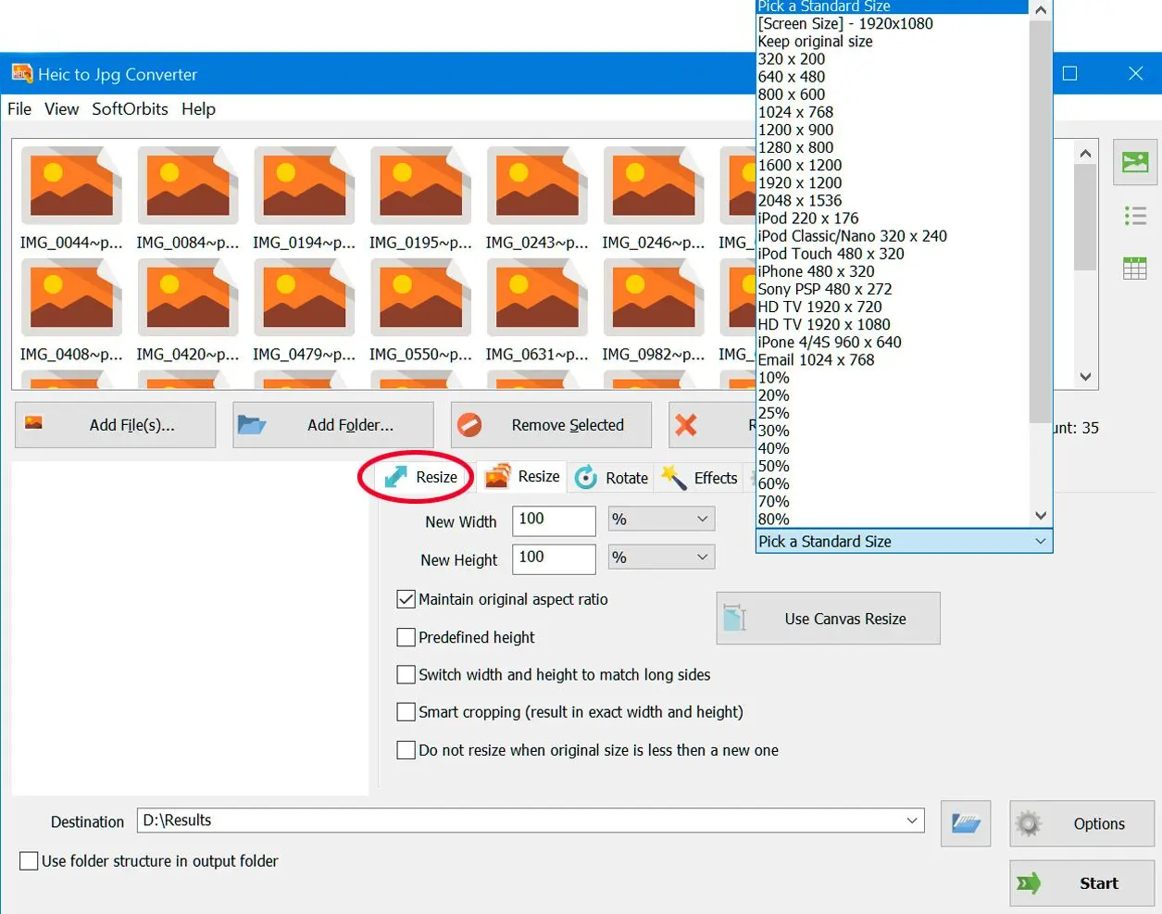1162x914 pixels.
Task: Open the Destination path dropdown
Action: 911,820
